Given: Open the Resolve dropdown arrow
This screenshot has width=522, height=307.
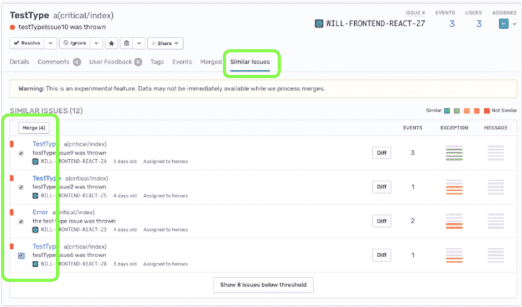Looking at the screenshot, I should coord(51,43).
